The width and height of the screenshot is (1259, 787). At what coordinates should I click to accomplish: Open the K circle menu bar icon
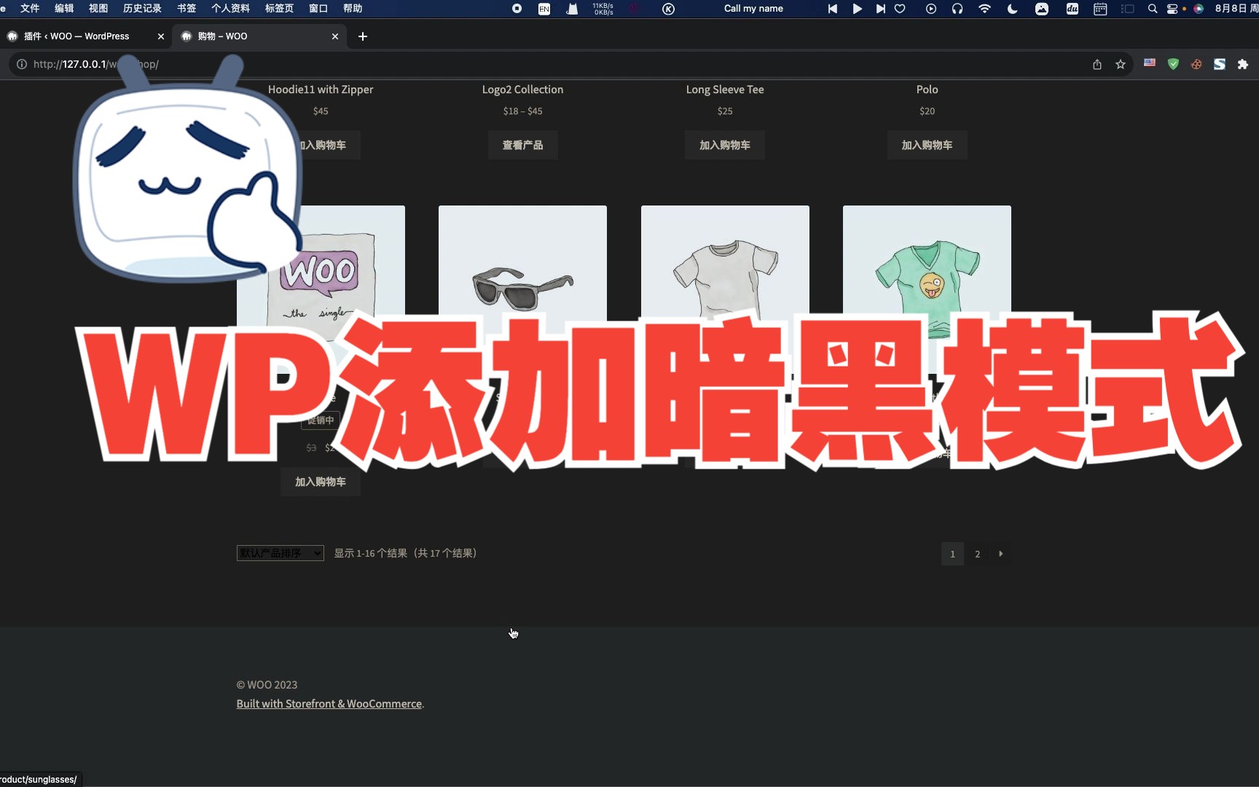pyautogui.click(x=668, y=9)
